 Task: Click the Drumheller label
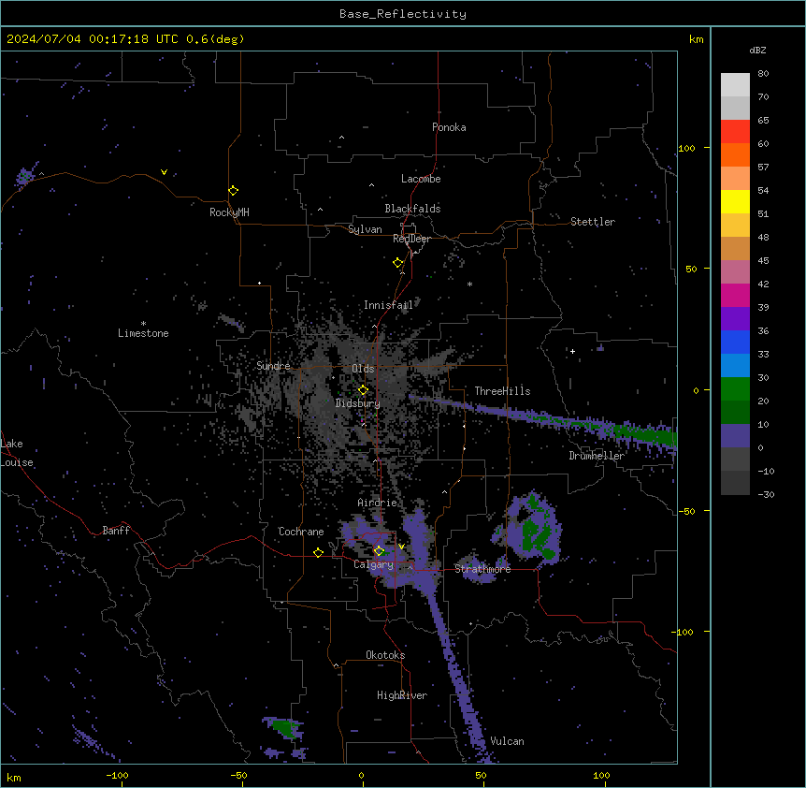(597, 456)
